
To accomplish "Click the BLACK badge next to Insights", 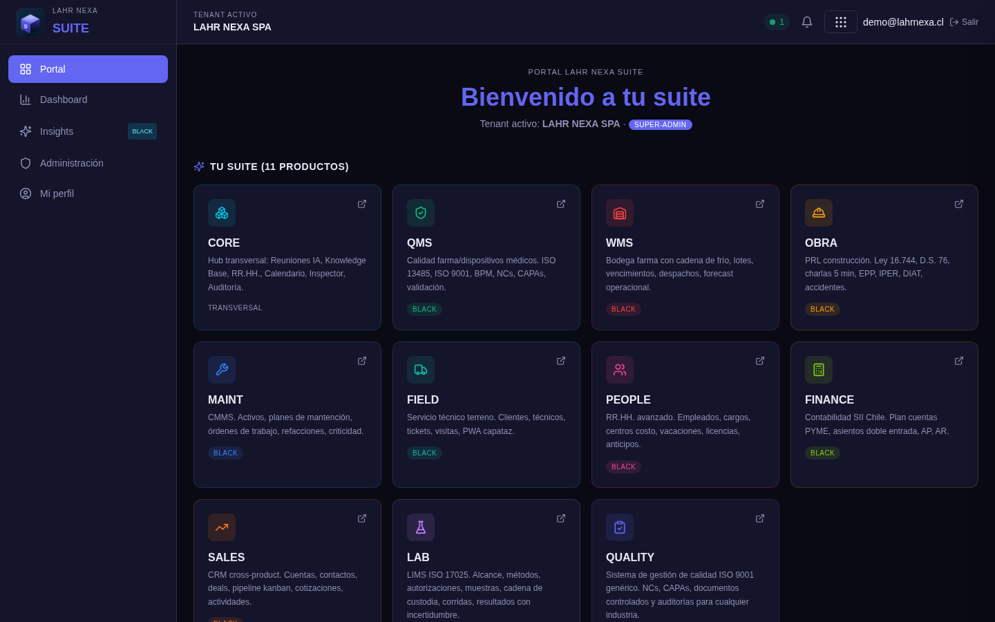I will [x=142, y=131].
